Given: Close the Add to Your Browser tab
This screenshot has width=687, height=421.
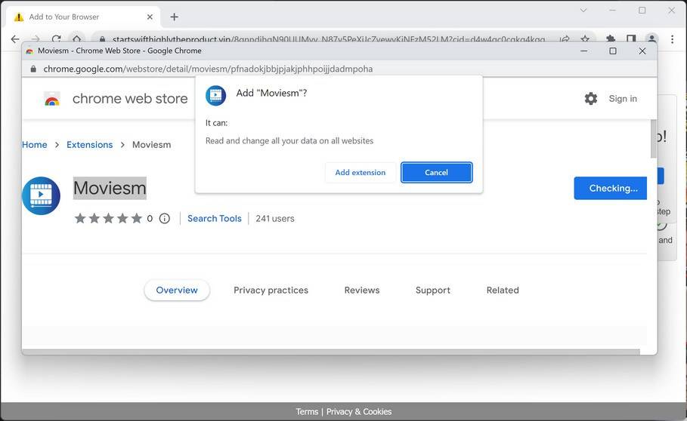Looking at the screenshot, I should click(150, 17).
